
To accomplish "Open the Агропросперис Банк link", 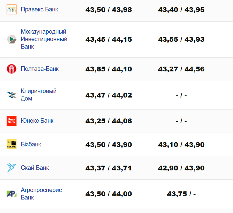I will [41, 194].
